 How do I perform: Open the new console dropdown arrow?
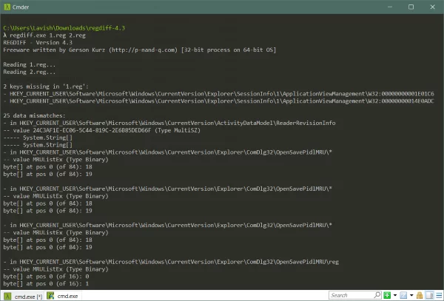point(395,295)
